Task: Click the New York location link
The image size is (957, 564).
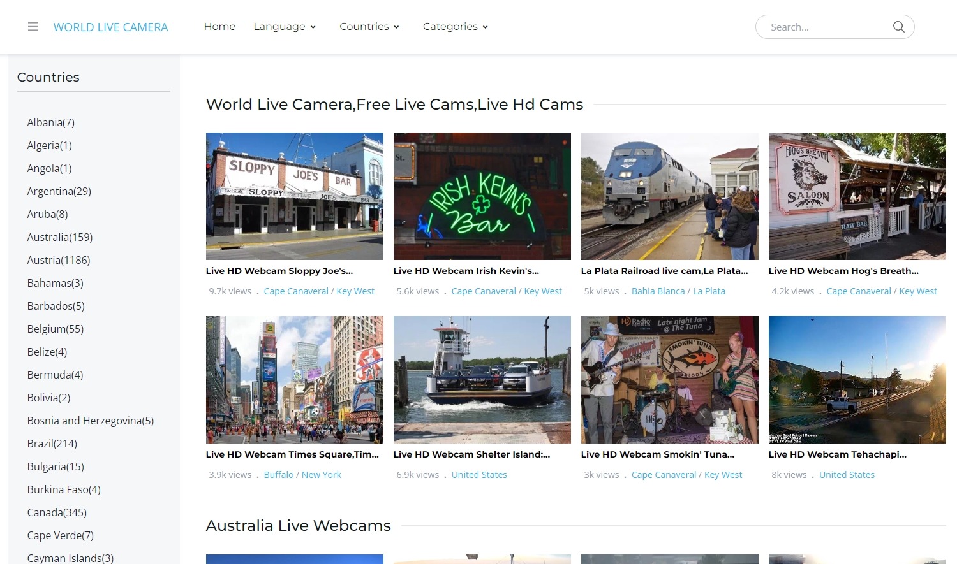Action: (x=321, y=475)
